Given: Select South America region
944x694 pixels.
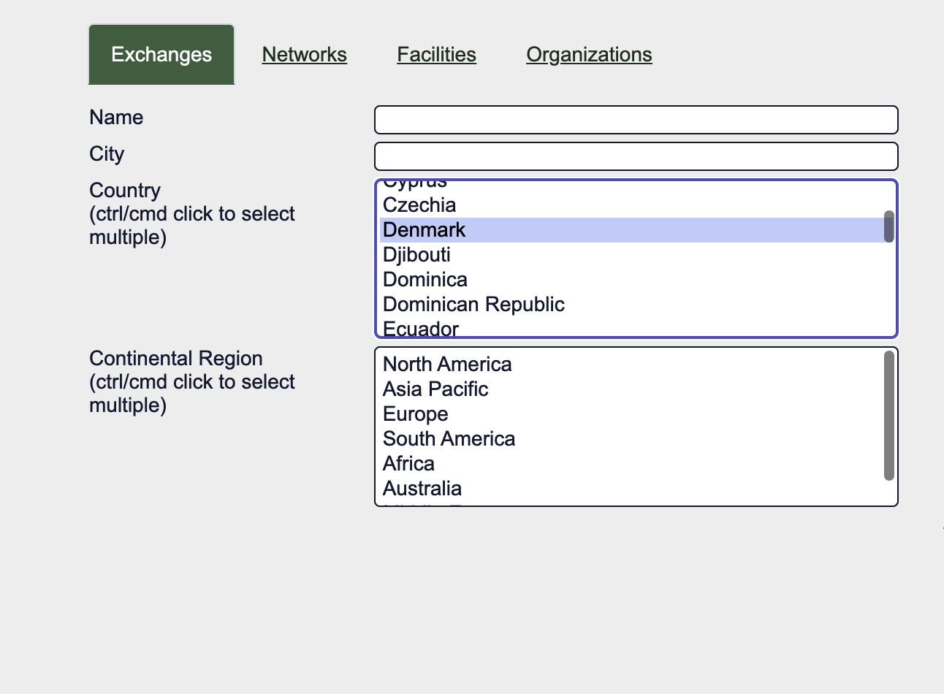Looking at the screenshot, I should coord(632,439).
